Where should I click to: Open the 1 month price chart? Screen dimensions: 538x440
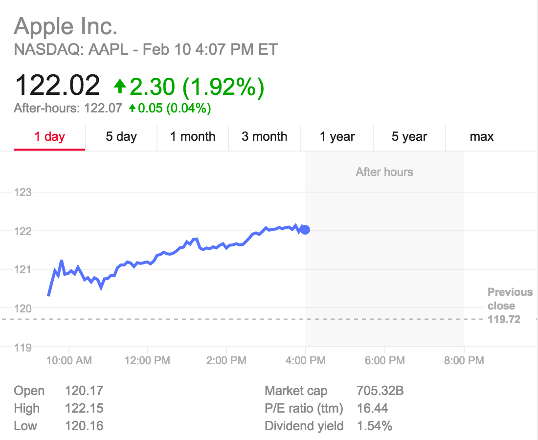[193, 137]
